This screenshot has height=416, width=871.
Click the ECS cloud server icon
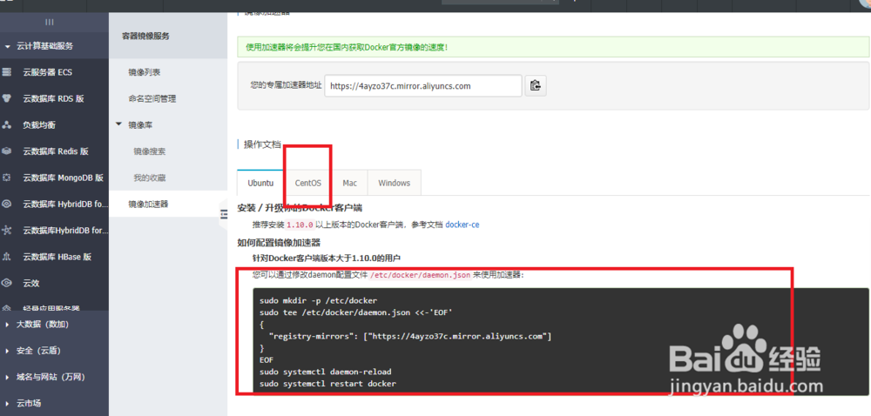coord(7,72)
